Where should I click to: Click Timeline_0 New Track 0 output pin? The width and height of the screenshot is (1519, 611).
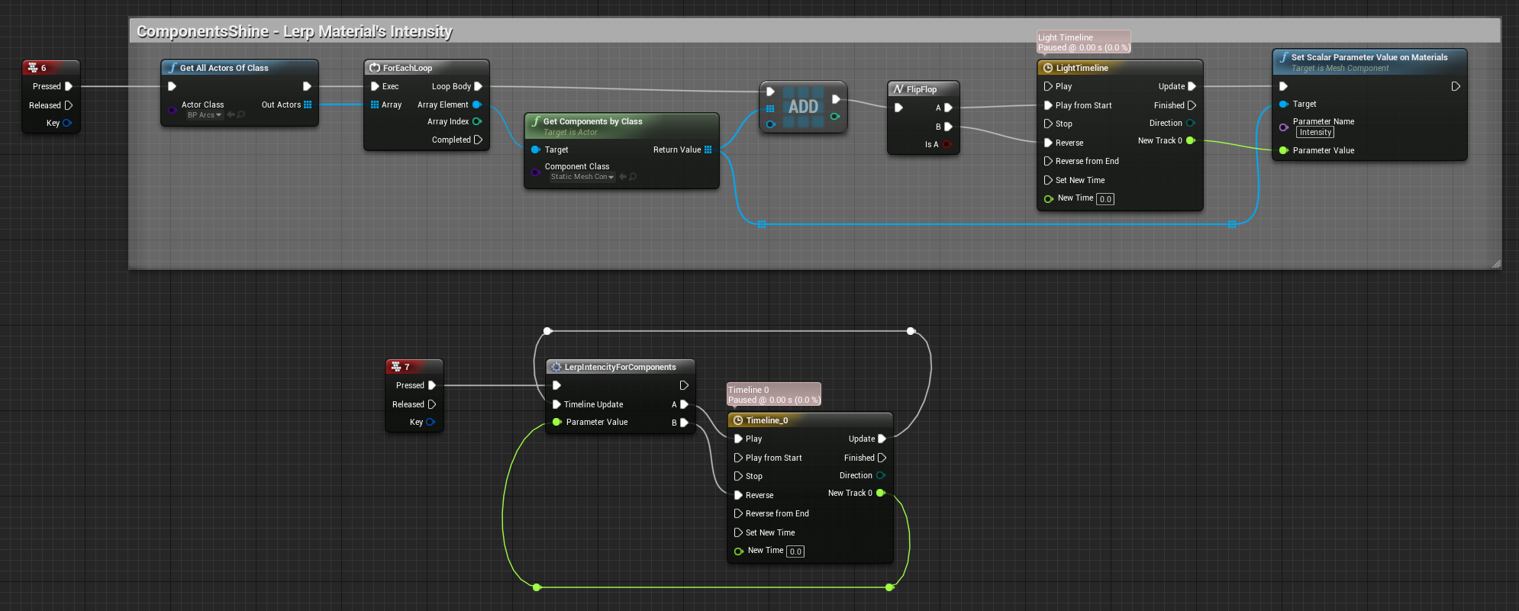click(x=880, y=493)
